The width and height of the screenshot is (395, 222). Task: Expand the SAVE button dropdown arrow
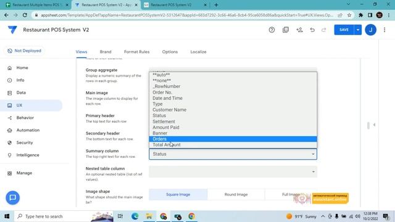358,30
